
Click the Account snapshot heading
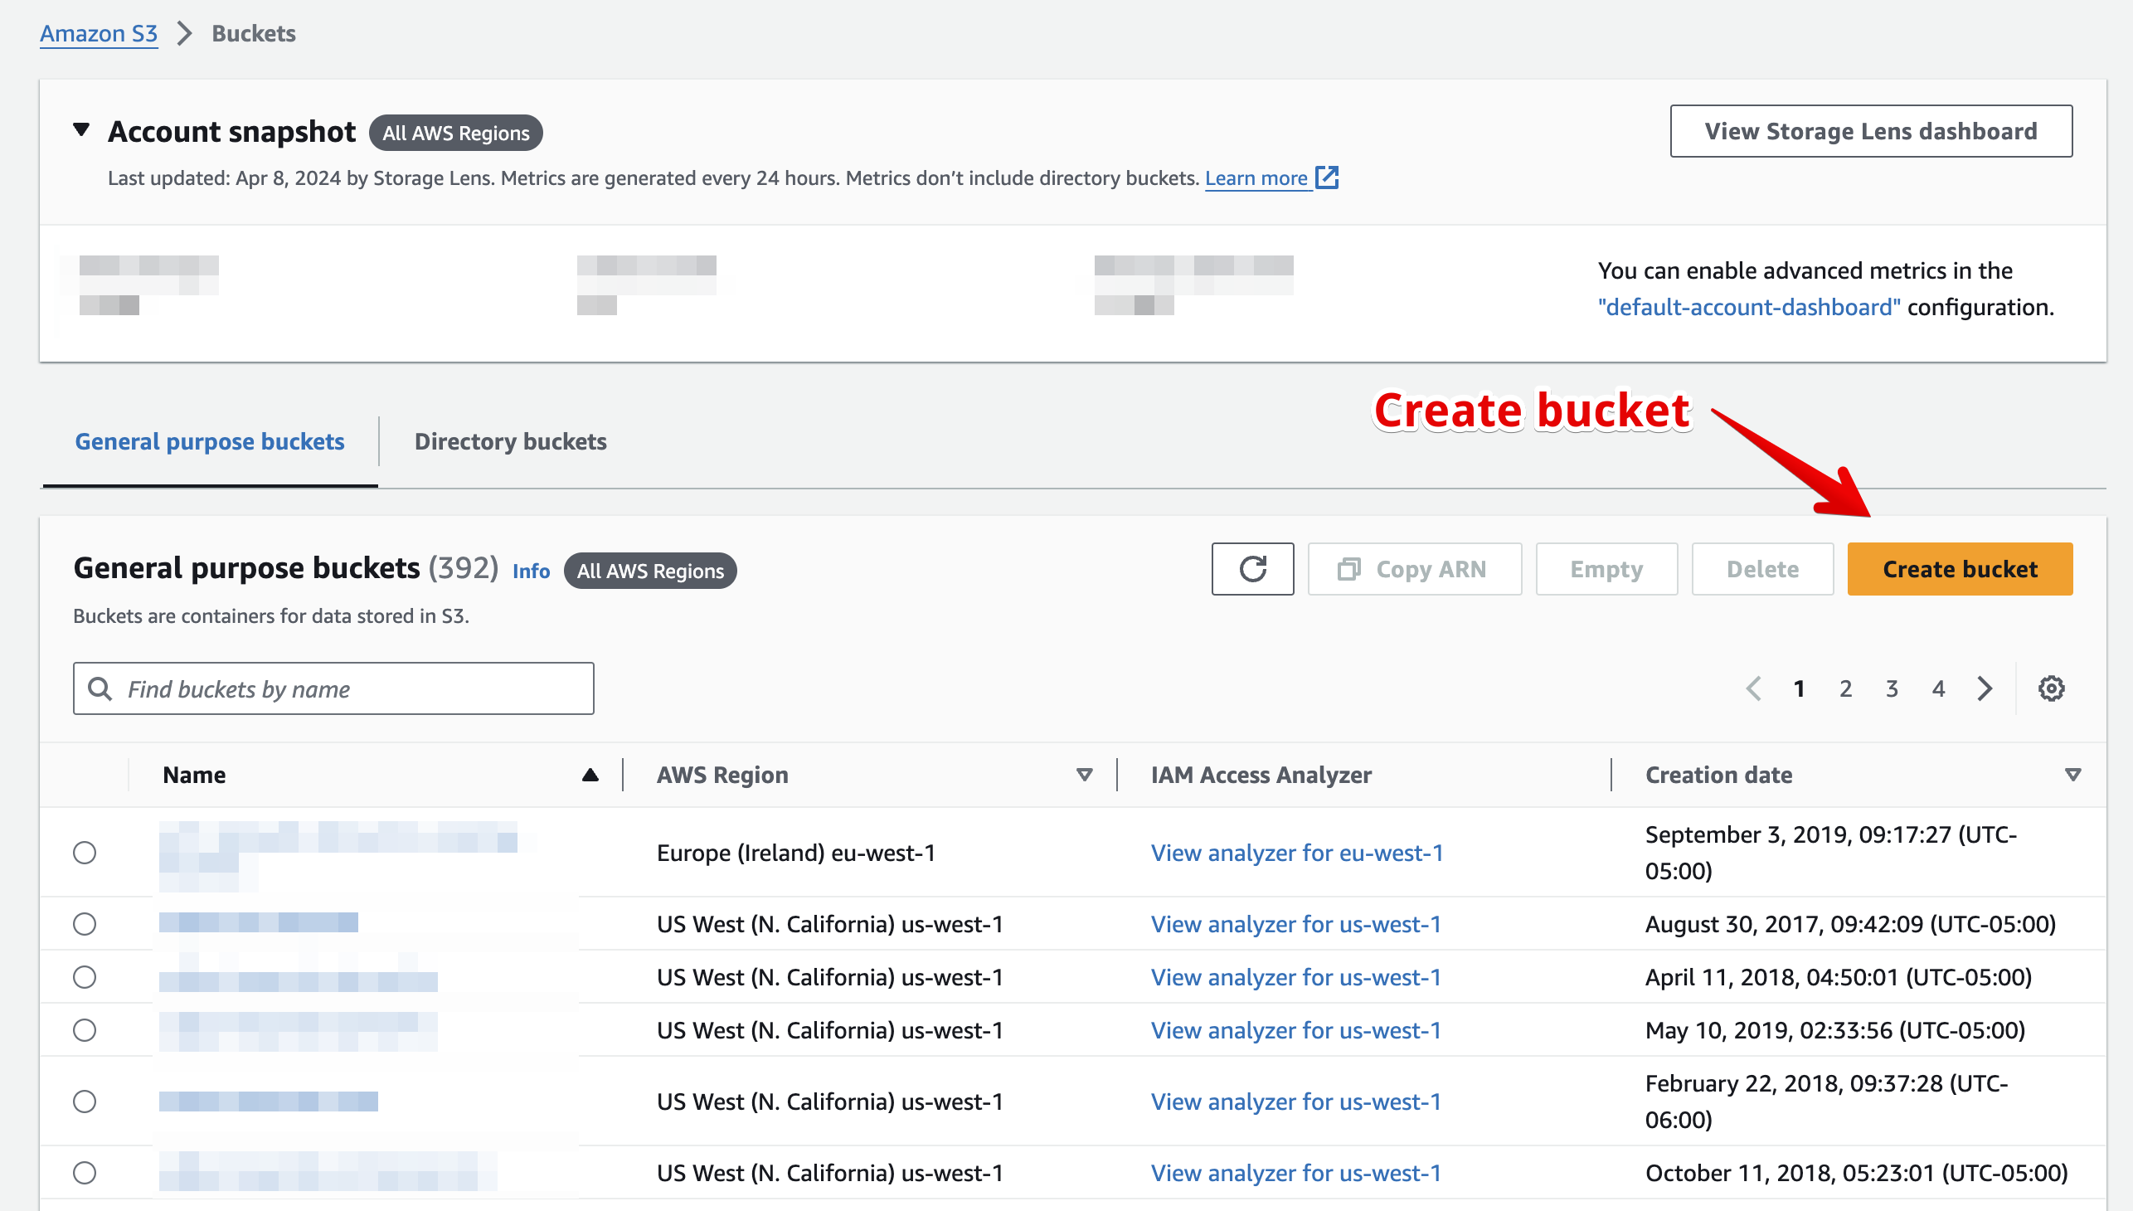point(231,131)
